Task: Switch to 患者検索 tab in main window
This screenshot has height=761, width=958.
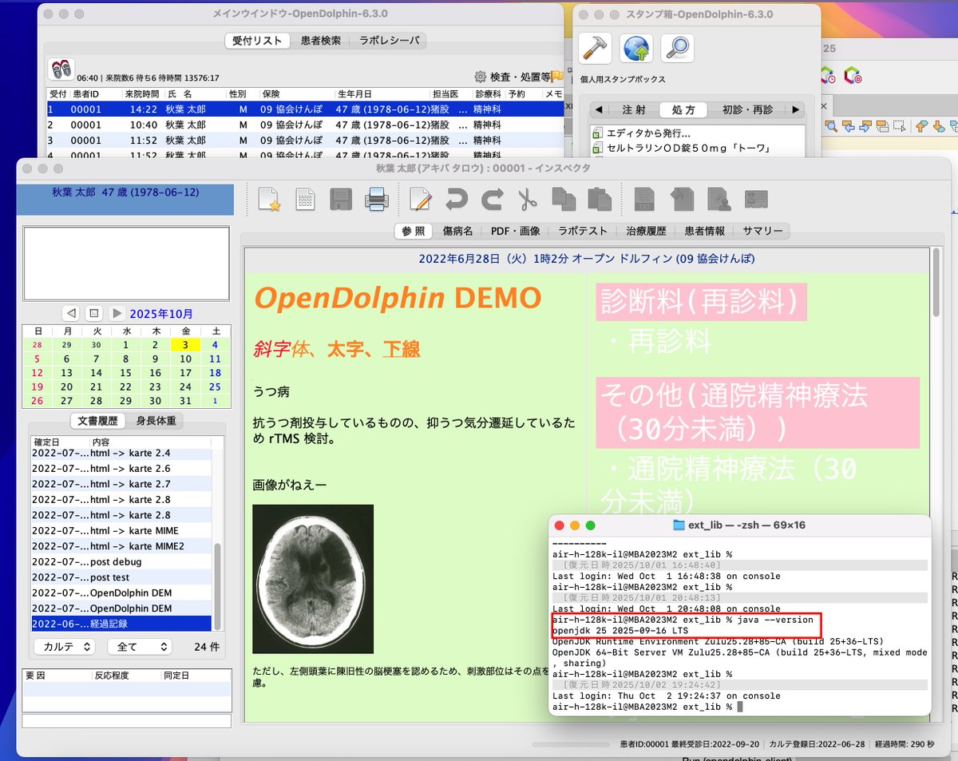Action: click(321, 40)
